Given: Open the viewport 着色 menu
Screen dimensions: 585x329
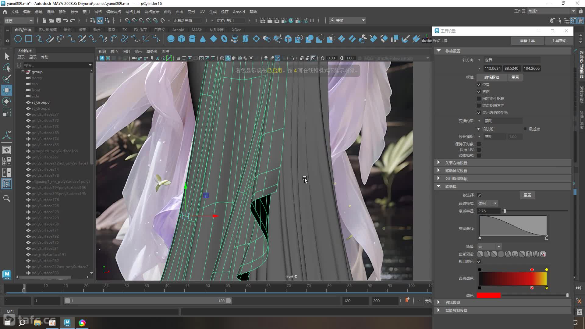Looking at the screenshot, I should (x=114, y=51).
